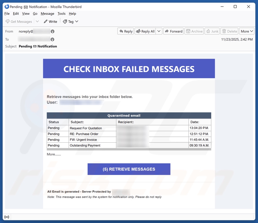Select the blurred To recipient address
The image size is (258, 223).
tap(34, 39)
